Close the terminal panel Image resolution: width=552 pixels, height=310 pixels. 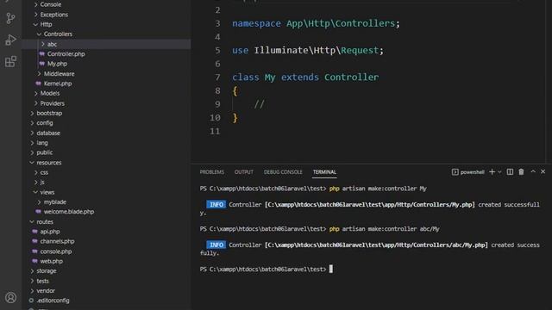point(543,171)
